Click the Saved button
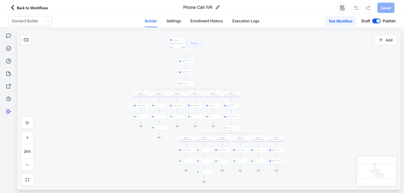Image resolution: width=404 pixels, height=193 pixels. pyautogui.click(x=386, y=8)
